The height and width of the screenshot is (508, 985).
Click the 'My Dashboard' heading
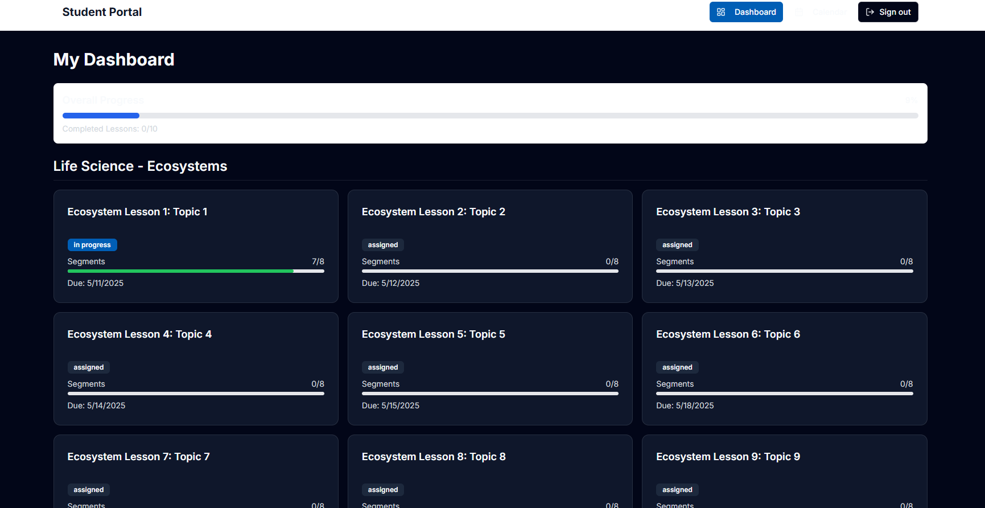click(114, 60)
